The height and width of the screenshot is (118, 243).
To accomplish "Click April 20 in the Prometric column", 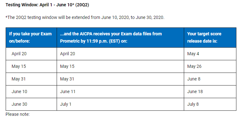I will point(121,54).
